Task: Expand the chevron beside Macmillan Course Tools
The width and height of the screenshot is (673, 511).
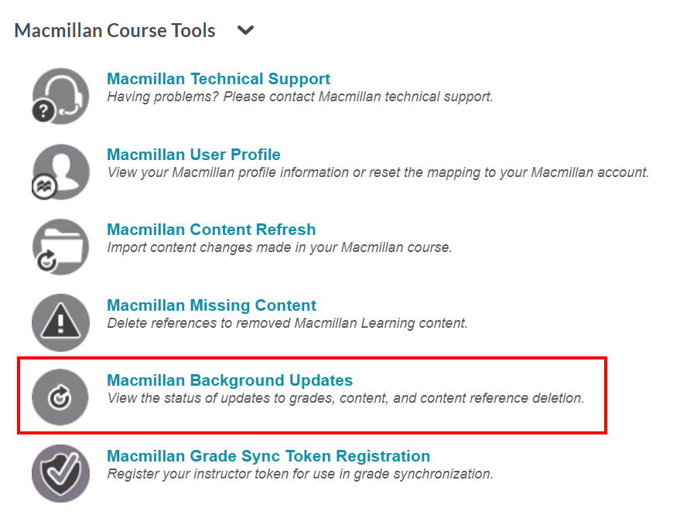Action: pyautogui.click(x=245, y=29)
